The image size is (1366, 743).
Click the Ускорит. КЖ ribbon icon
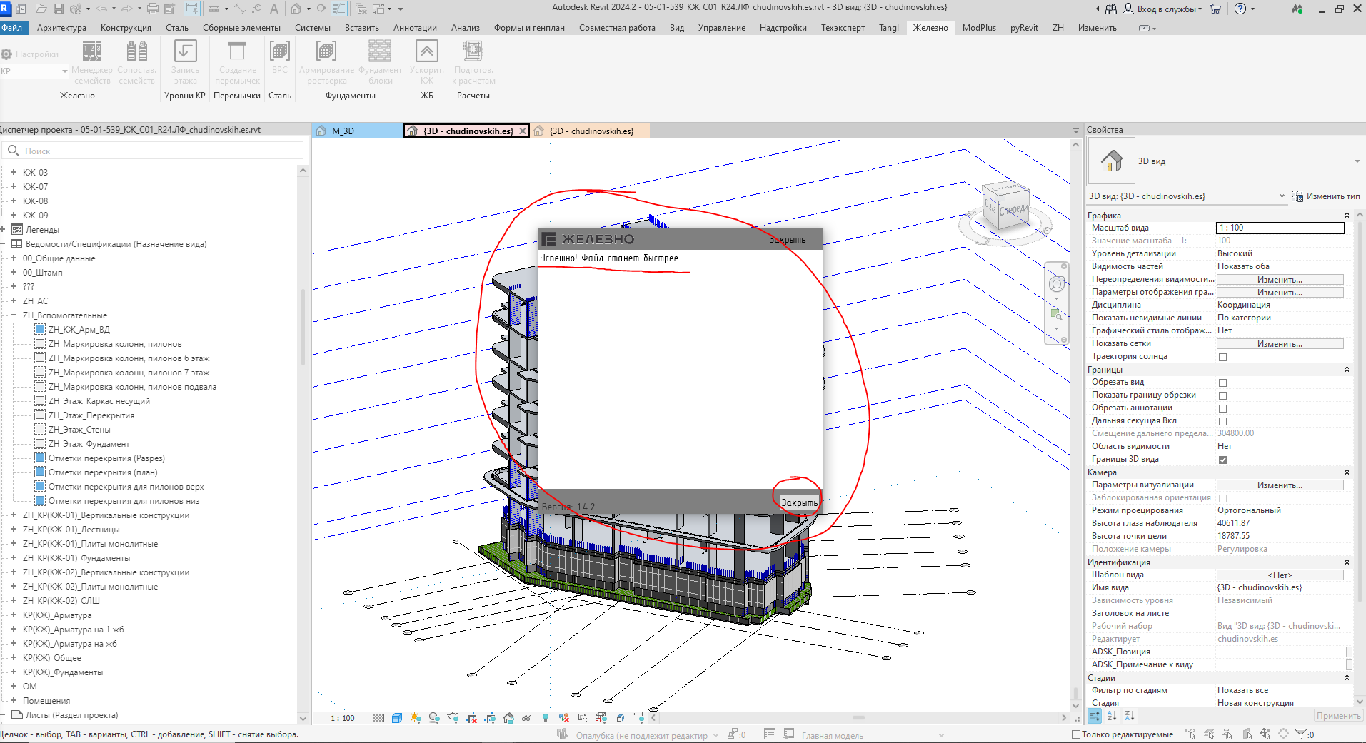tap(427, 51)
